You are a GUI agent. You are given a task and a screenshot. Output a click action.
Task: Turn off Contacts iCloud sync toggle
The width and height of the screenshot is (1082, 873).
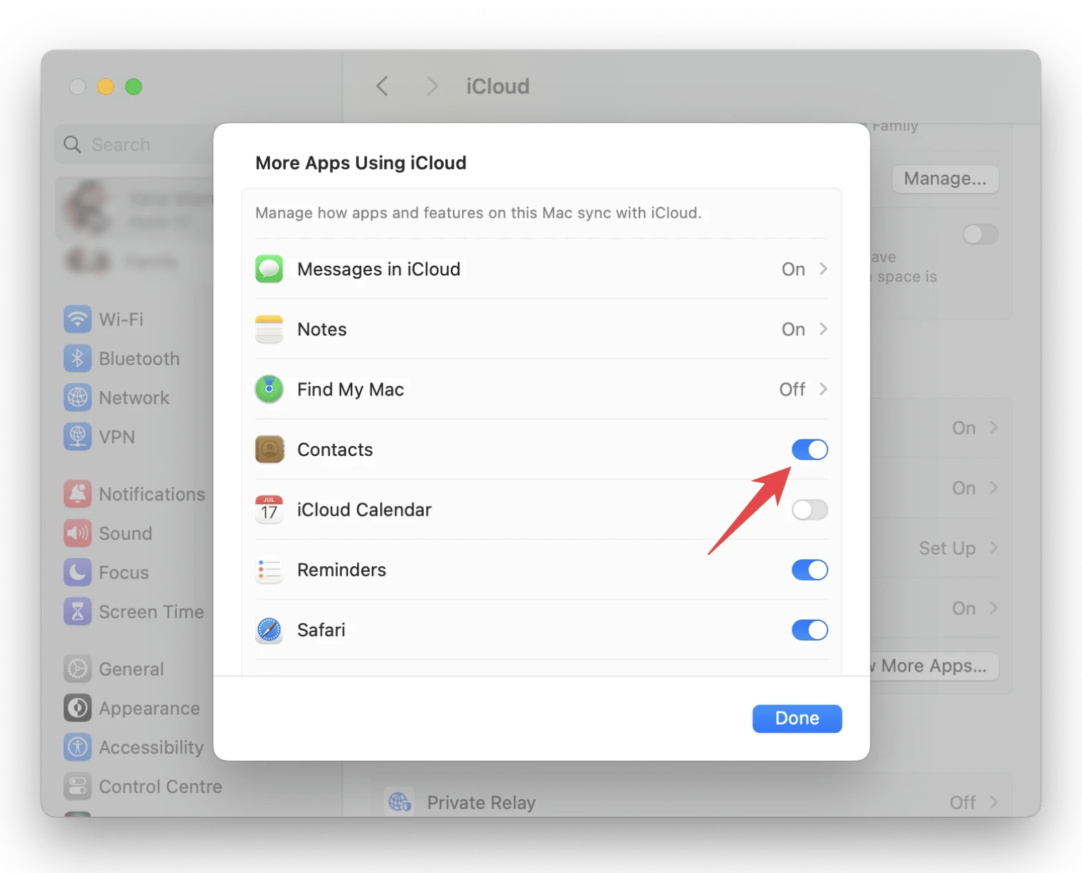coord(809,450)
